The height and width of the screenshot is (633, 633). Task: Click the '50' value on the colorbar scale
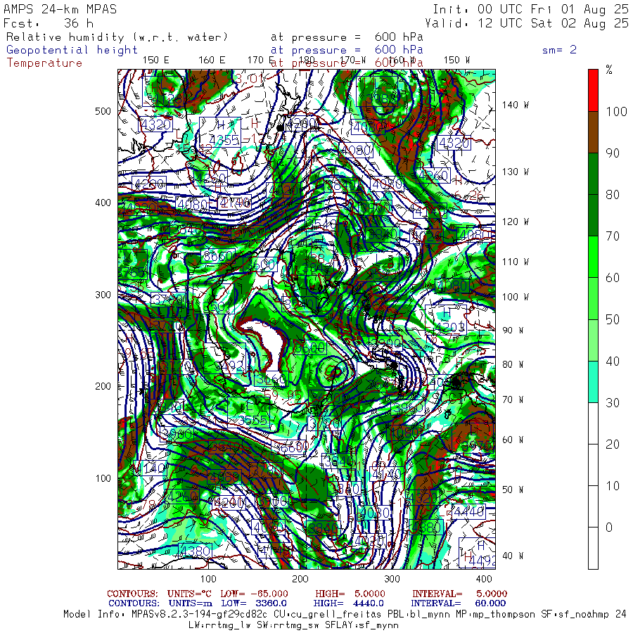click(x=613, y=319)
